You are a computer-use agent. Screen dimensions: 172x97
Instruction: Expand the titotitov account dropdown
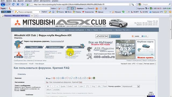[84, 8]
